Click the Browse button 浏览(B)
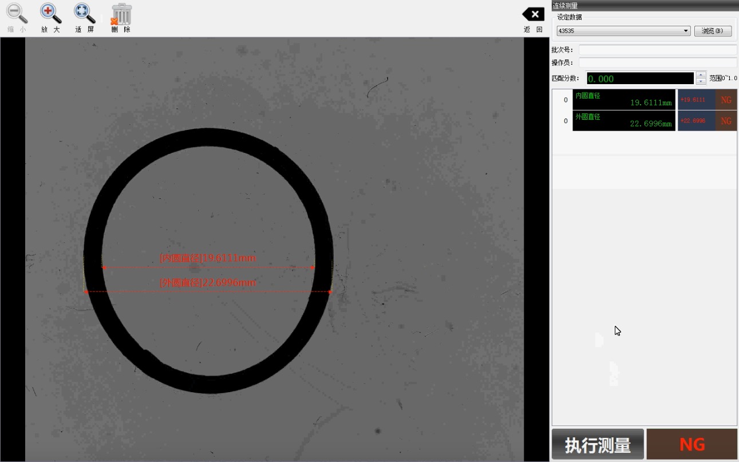 coord(713,31)
